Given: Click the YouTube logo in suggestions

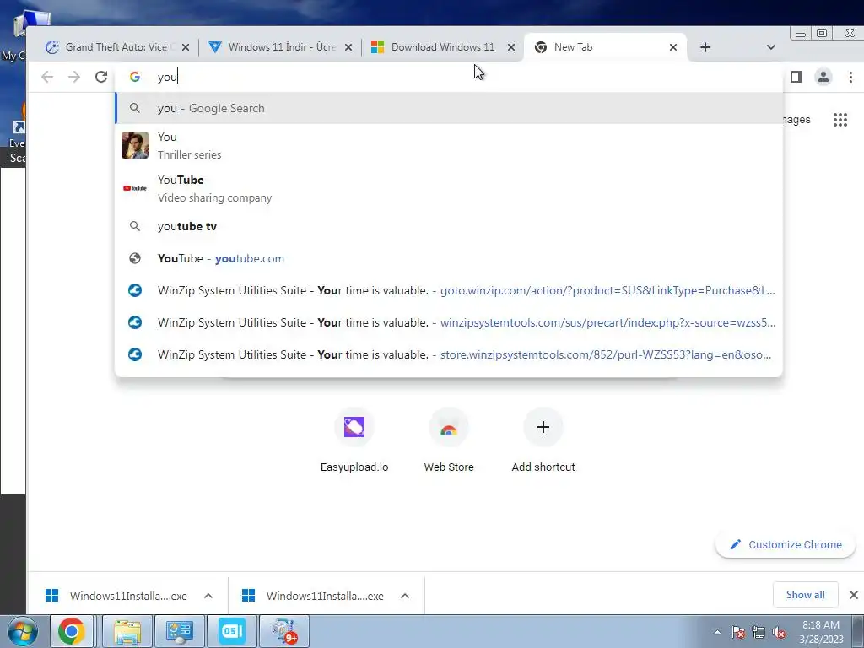Looking at the screenshot, I should pyautogui.click(x=135, y=188).
